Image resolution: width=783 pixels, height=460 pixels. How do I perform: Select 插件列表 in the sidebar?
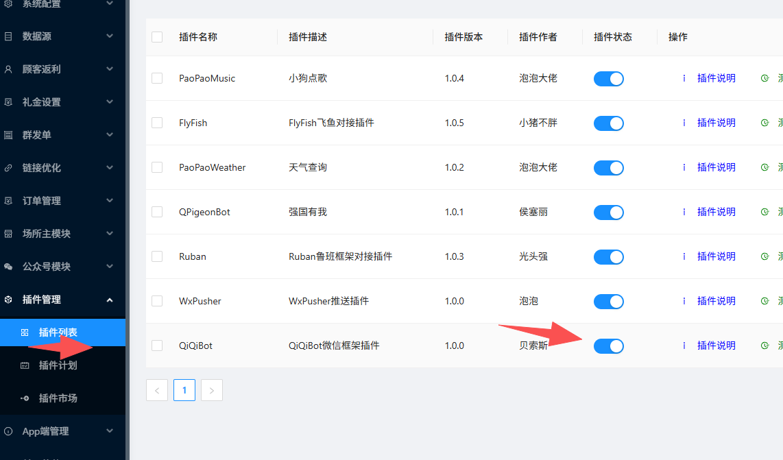click(x=58, y=332)
